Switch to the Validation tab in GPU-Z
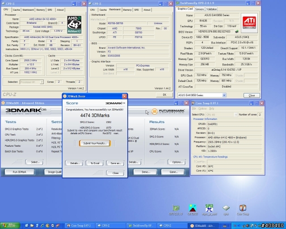The width and height of the screenshot is (286, 229). [x=211, y=9]
